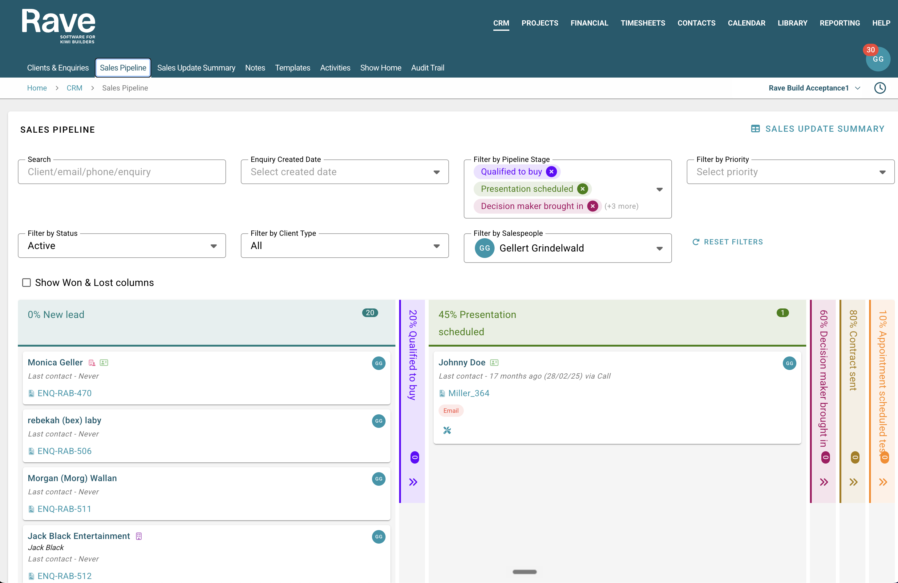Viewport: 898px width, 583px height.
Task: Click the 30 notifications badge
Action: [870, 50]
